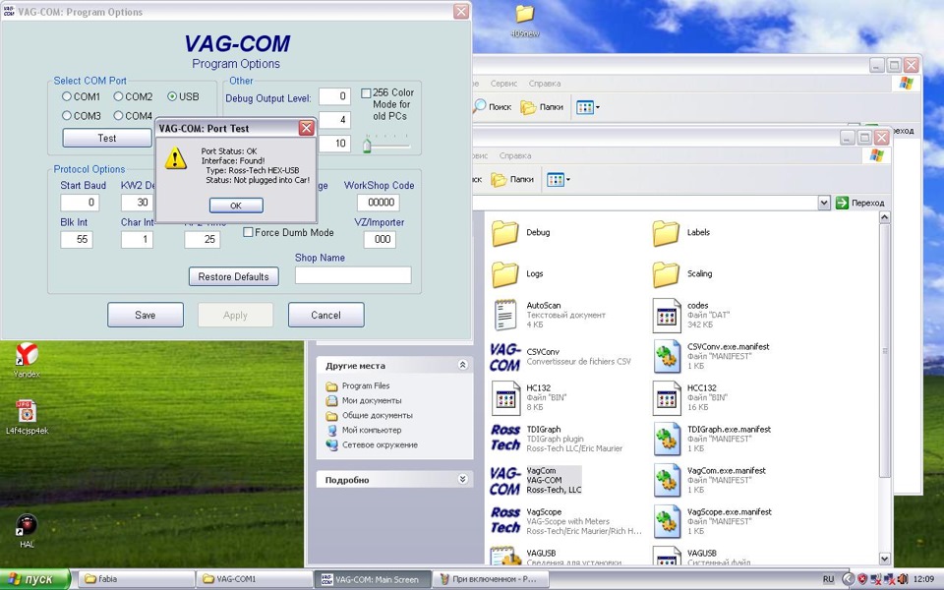944x590 pixels.
Task: Click the WorkShop Code field
Action: coord(378,203)
